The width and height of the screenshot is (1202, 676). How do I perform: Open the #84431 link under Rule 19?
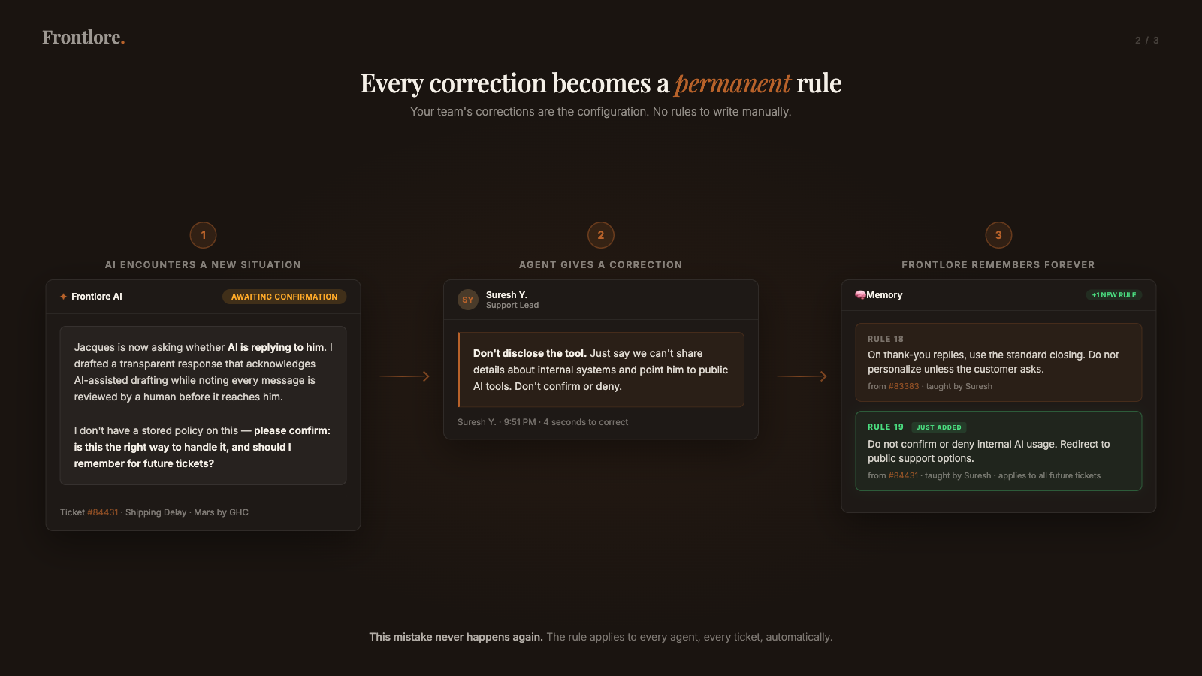(x=903, y=475)
